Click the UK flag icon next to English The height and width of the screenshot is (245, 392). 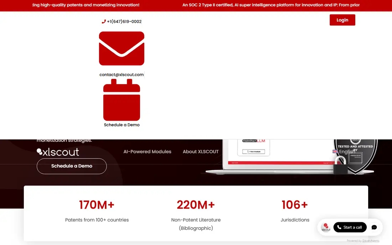335,152
